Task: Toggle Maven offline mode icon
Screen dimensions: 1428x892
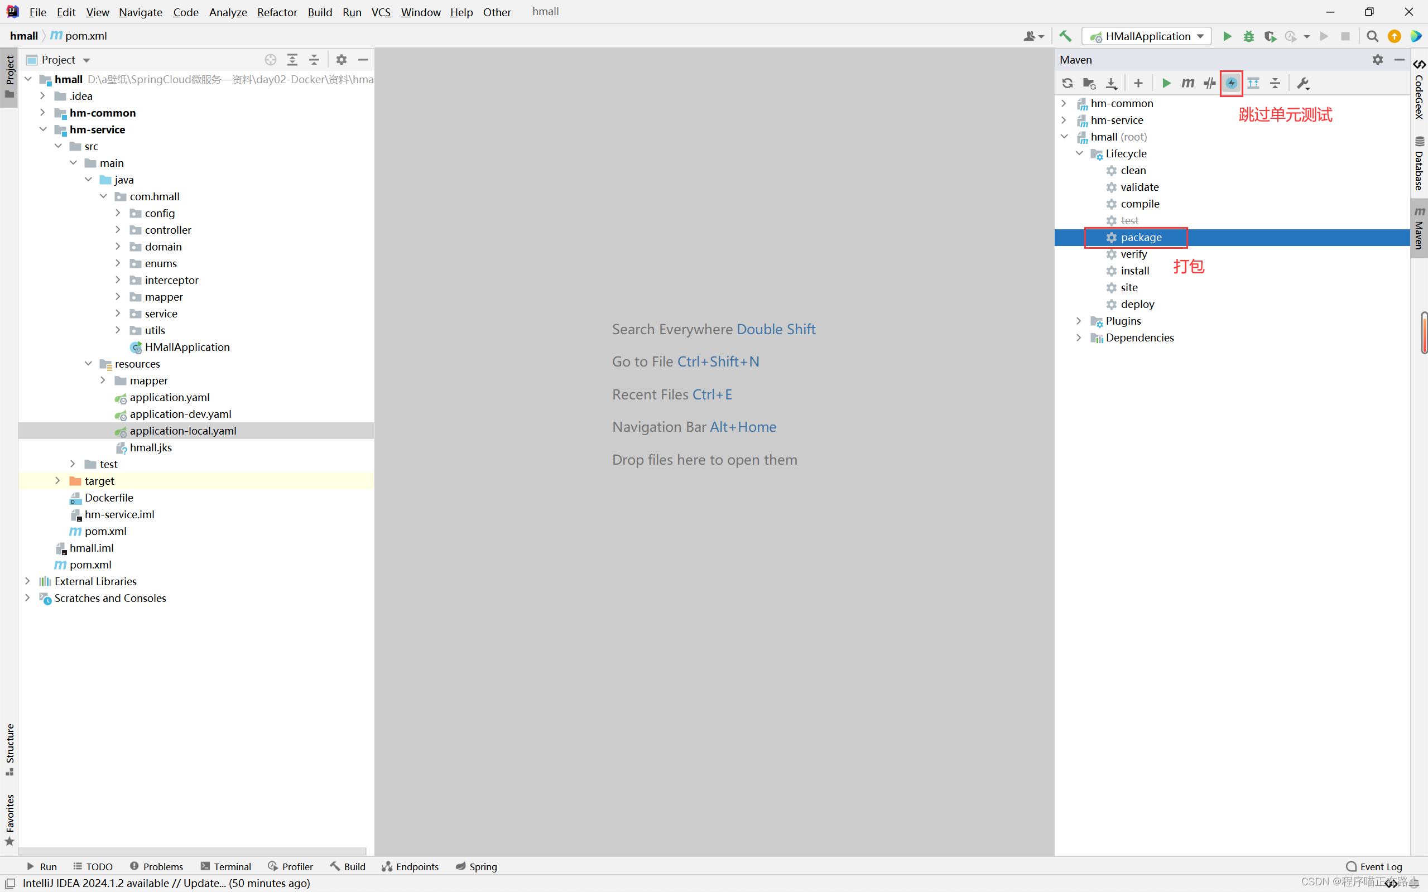Action: pos(1210,83)
